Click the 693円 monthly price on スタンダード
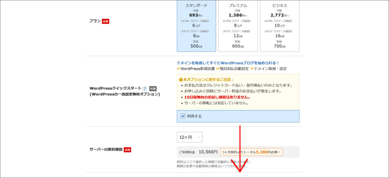Viewport: 389px width, 178px height. [x=196, y=15]
